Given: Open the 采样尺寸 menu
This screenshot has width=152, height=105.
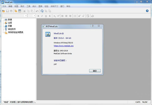Looking at the screenshot, I should click(54, 6).
